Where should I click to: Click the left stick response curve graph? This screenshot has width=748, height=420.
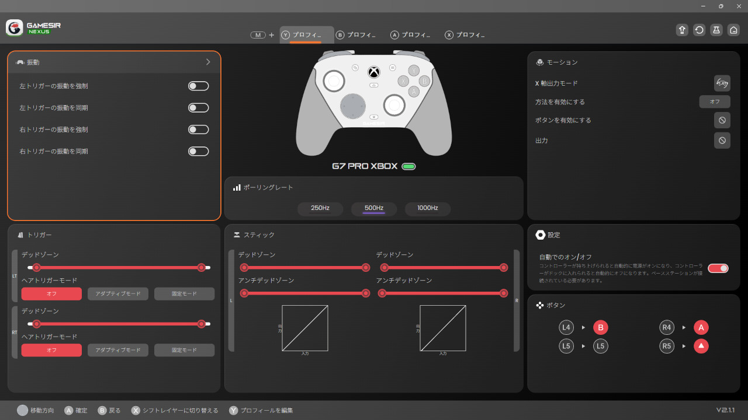point(305,328)
